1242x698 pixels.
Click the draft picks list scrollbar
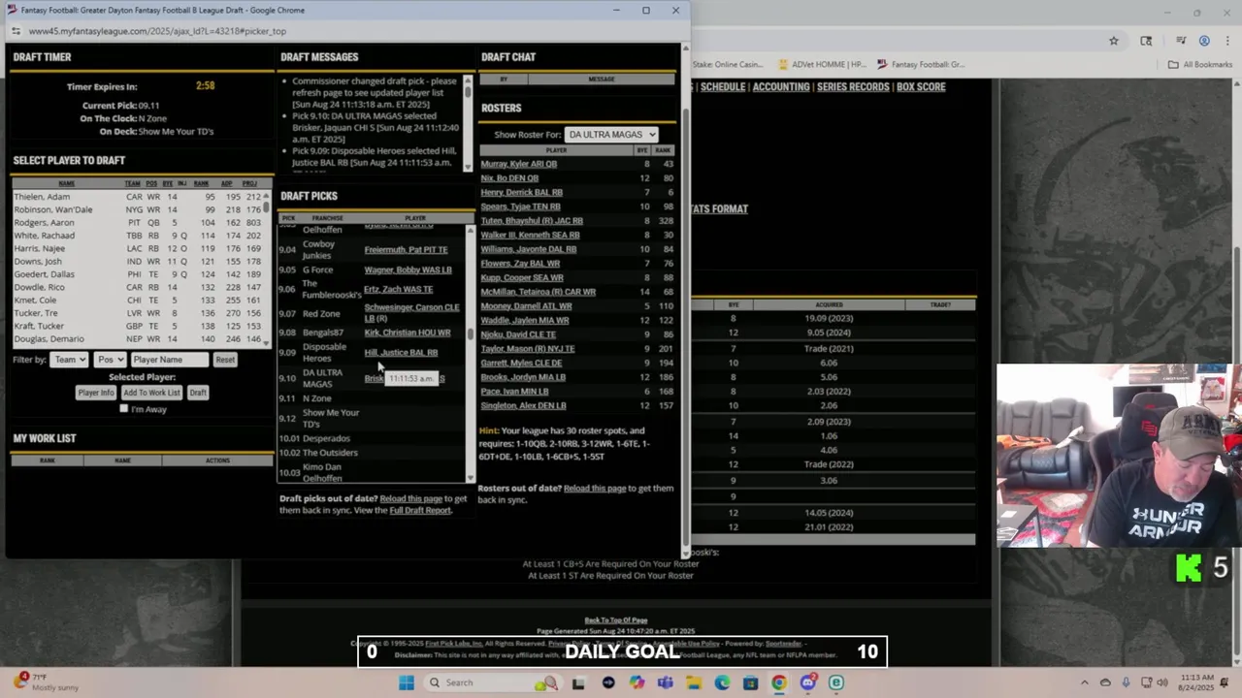click(x=471, y=354)
